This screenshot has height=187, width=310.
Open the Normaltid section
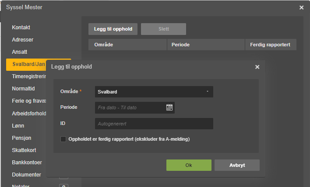pyautogui.click(x=23, y=89)
